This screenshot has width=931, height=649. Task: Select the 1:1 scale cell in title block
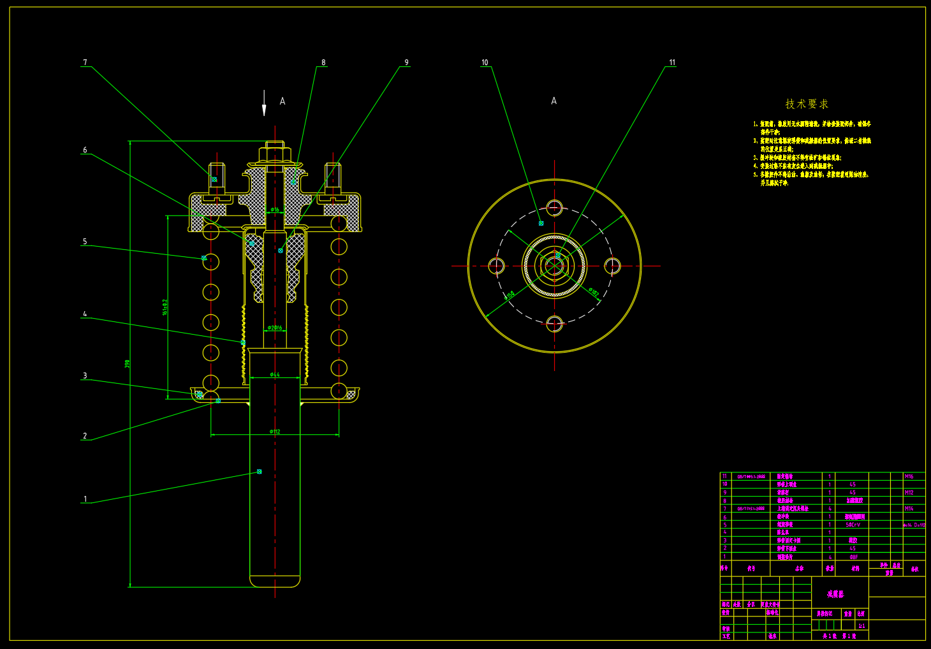pyautogui.click(x=861, y=626)
